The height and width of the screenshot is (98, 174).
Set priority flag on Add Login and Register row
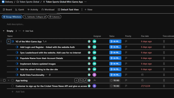tap(126, 47)
